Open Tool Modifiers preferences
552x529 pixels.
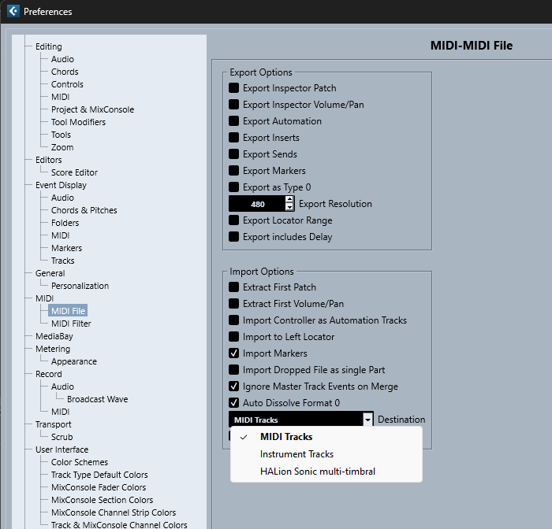click(x=78, y=122)
